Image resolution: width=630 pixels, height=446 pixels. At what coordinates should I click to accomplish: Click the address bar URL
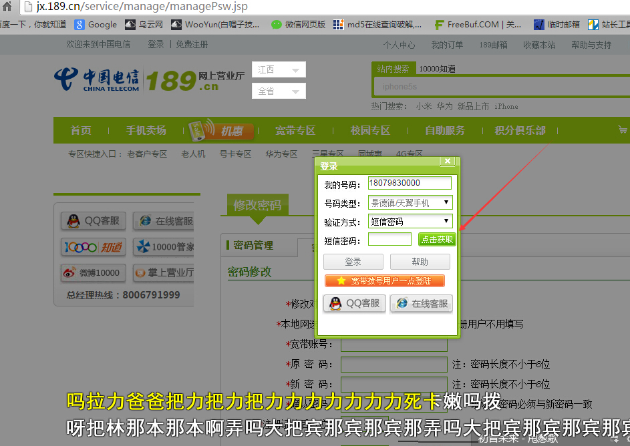142,7
